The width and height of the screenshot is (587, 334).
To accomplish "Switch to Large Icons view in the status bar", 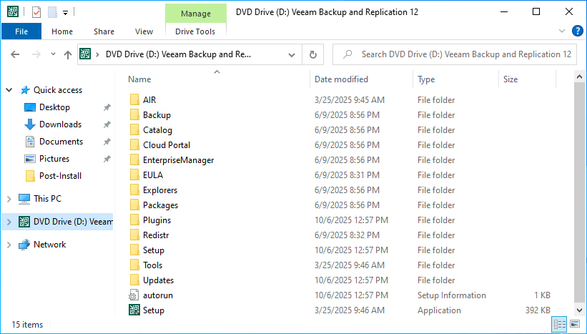I will coord(574,325).
